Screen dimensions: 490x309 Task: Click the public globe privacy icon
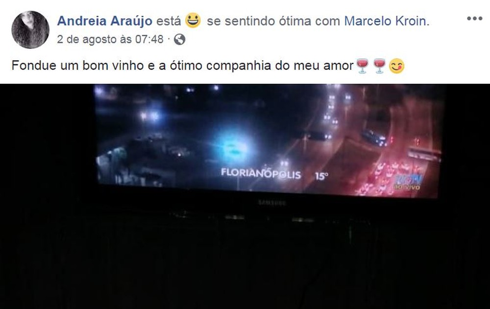(179, 40)
